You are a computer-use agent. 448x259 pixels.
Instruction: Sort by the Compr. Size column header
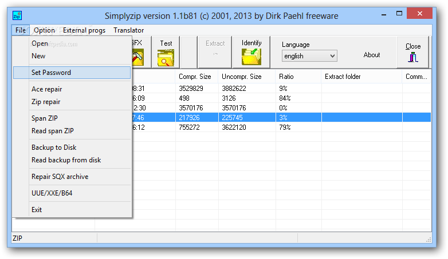pyautogui.click(x=197, y=77)
